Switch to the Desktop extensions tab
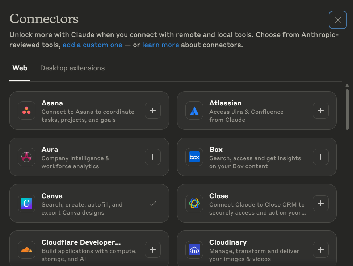Image resolution: width=353 pixels, height=266 pixels. click(72, 68)
